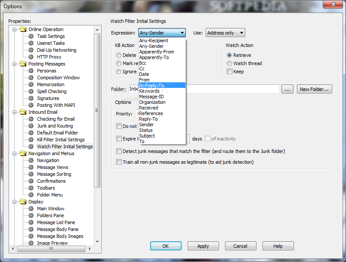The width and height of the screenshot is (346, 262).
Task: Select the Watch thread radio button
Action: click(x=229, y=63)
